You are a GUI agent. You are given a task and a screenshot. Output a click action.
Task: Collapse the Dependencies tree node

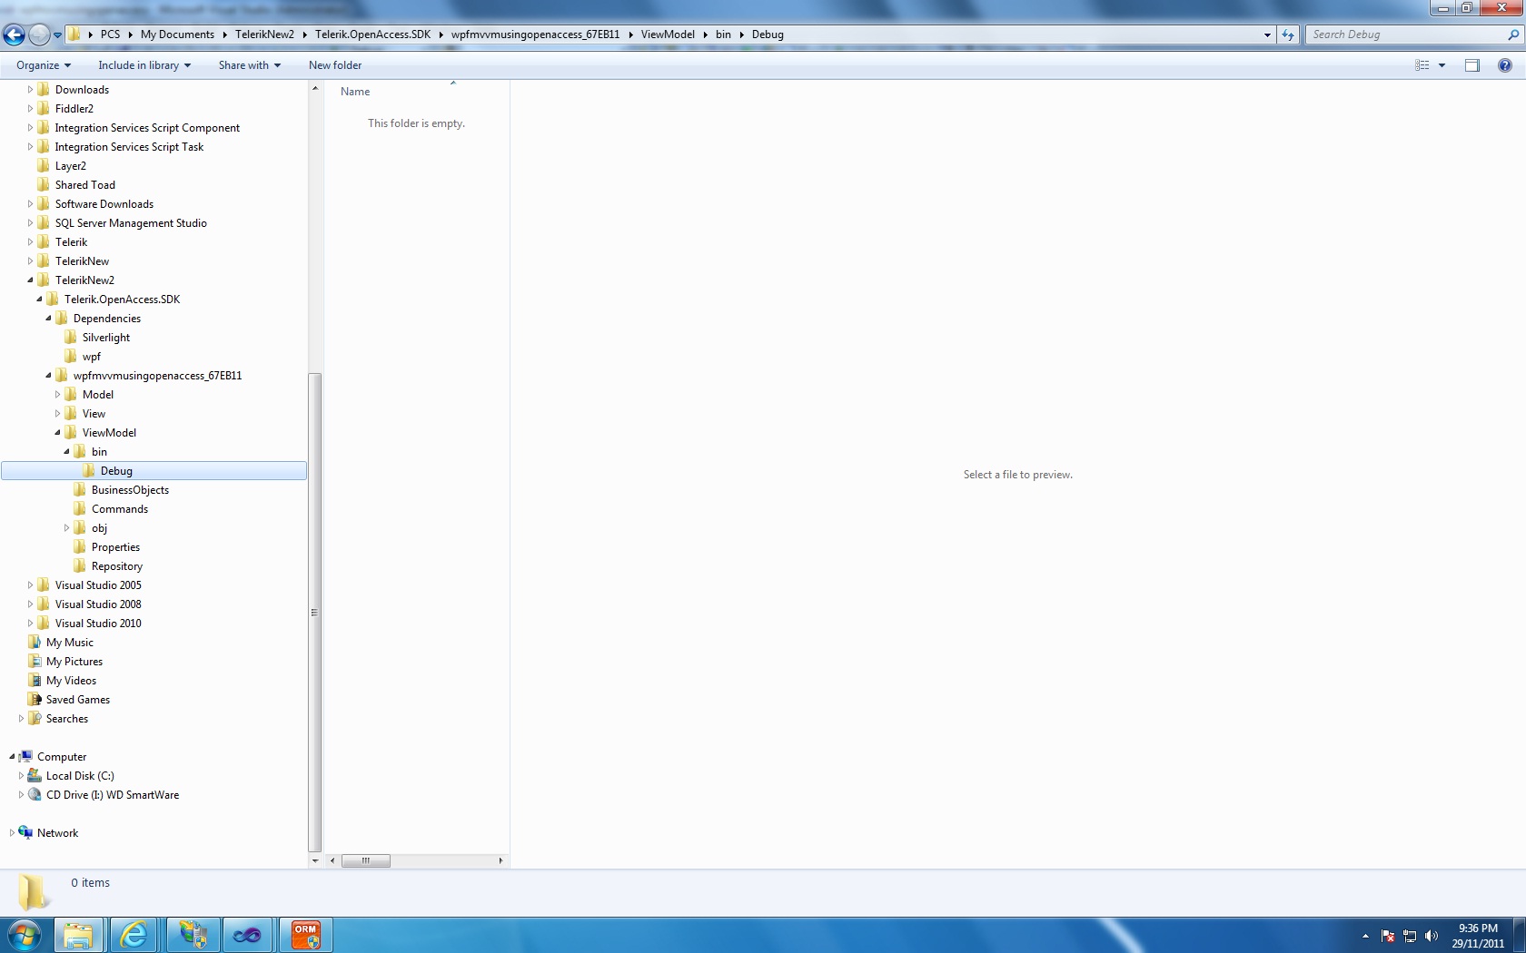tap(48, 319)
